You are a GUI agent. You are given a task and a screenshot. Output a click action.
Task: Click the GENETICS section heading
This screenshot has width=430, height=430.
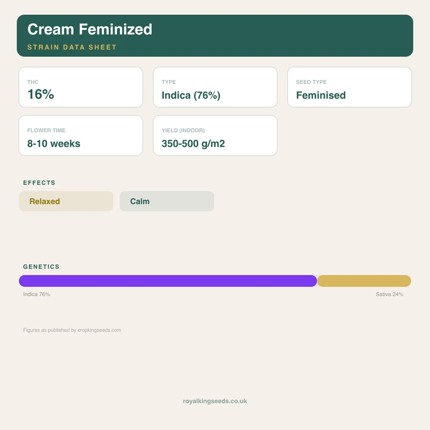(41, 267)
